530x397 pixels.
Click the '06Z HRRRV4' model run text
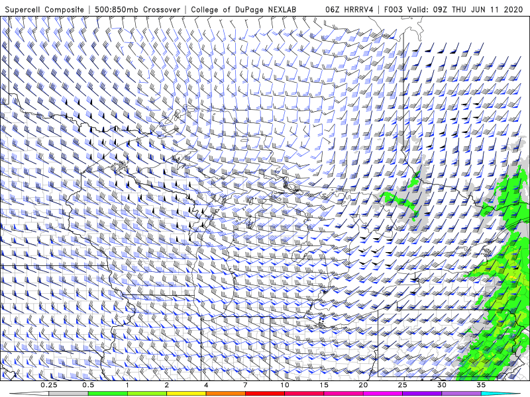tap(349, 9)
